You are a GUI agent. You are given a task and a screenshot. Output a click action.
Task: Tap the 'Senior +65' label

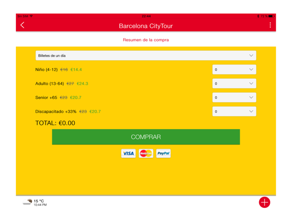point(46,97)
